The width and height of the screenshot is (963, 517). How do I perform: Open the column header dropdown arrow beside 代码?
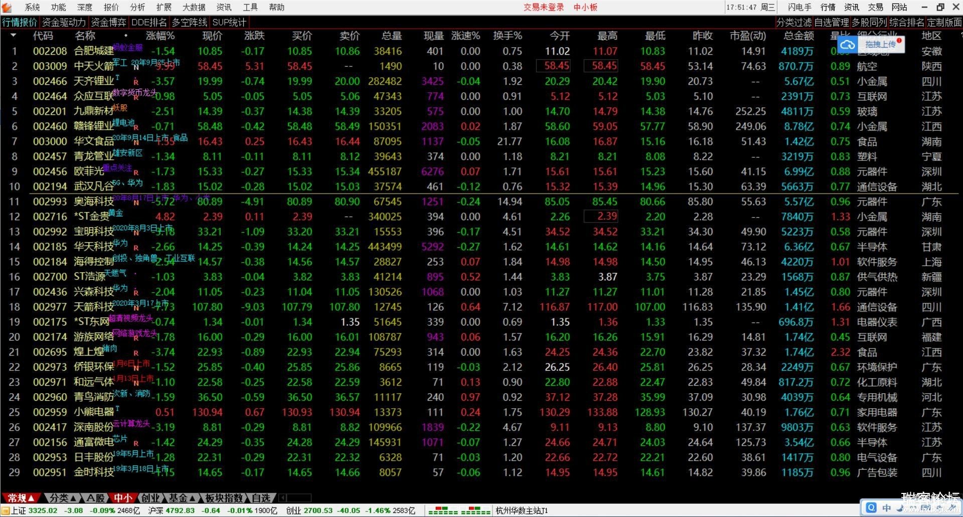(x=13, y=36)
